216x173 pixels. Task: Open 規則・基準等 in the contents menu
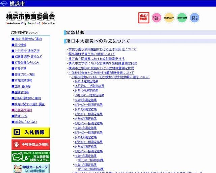tap(21, 86)
